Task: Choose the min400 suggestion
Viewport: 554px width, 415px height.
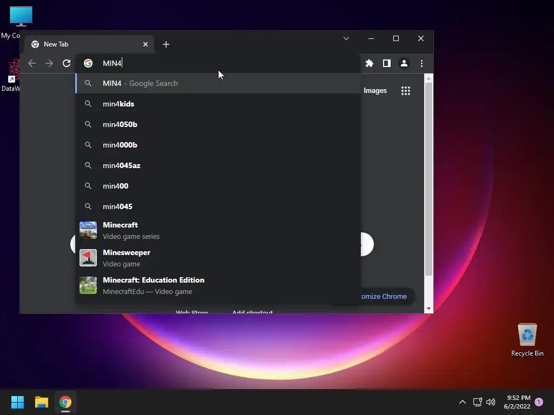Action: (x=219, y=186)
